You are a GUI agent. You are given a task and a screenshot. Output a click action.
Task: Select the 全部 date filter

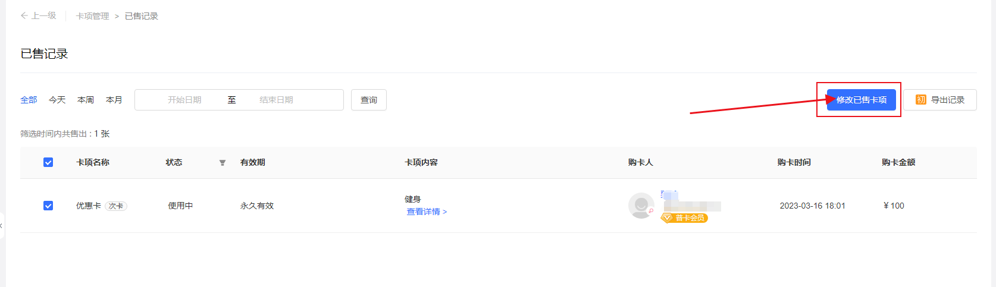(29, 100)
